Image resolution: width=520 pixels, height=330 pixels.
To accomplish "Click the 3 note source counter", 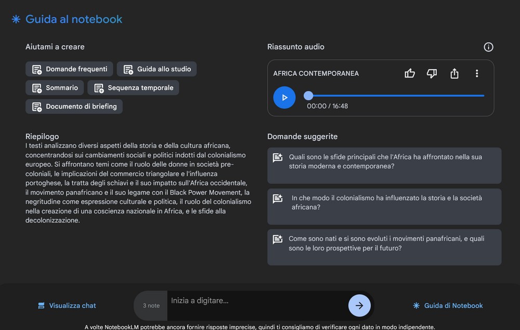I will coord(151,306).
